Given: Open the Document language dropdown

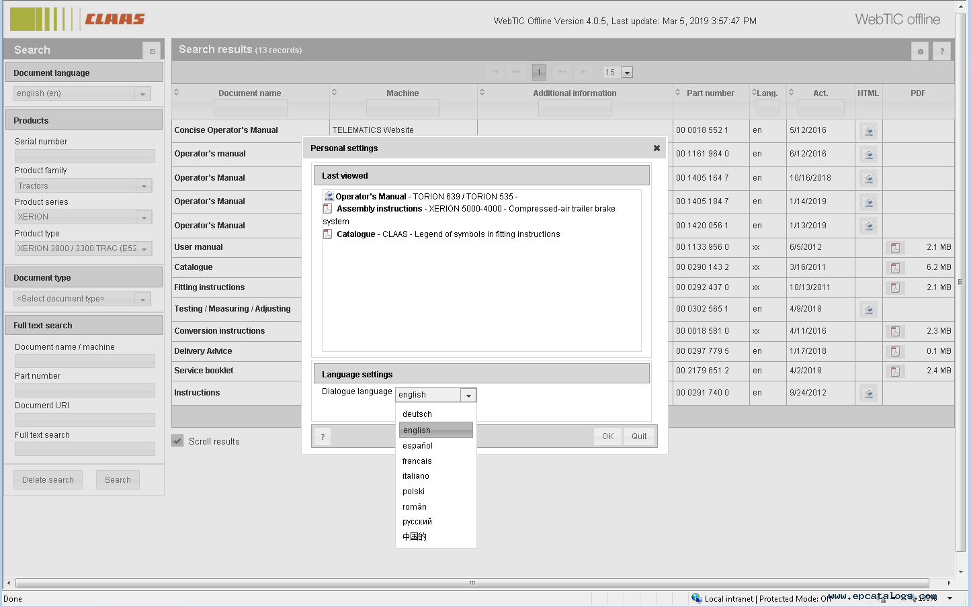Looking at the screenshot, I should [x=142, y=94].
